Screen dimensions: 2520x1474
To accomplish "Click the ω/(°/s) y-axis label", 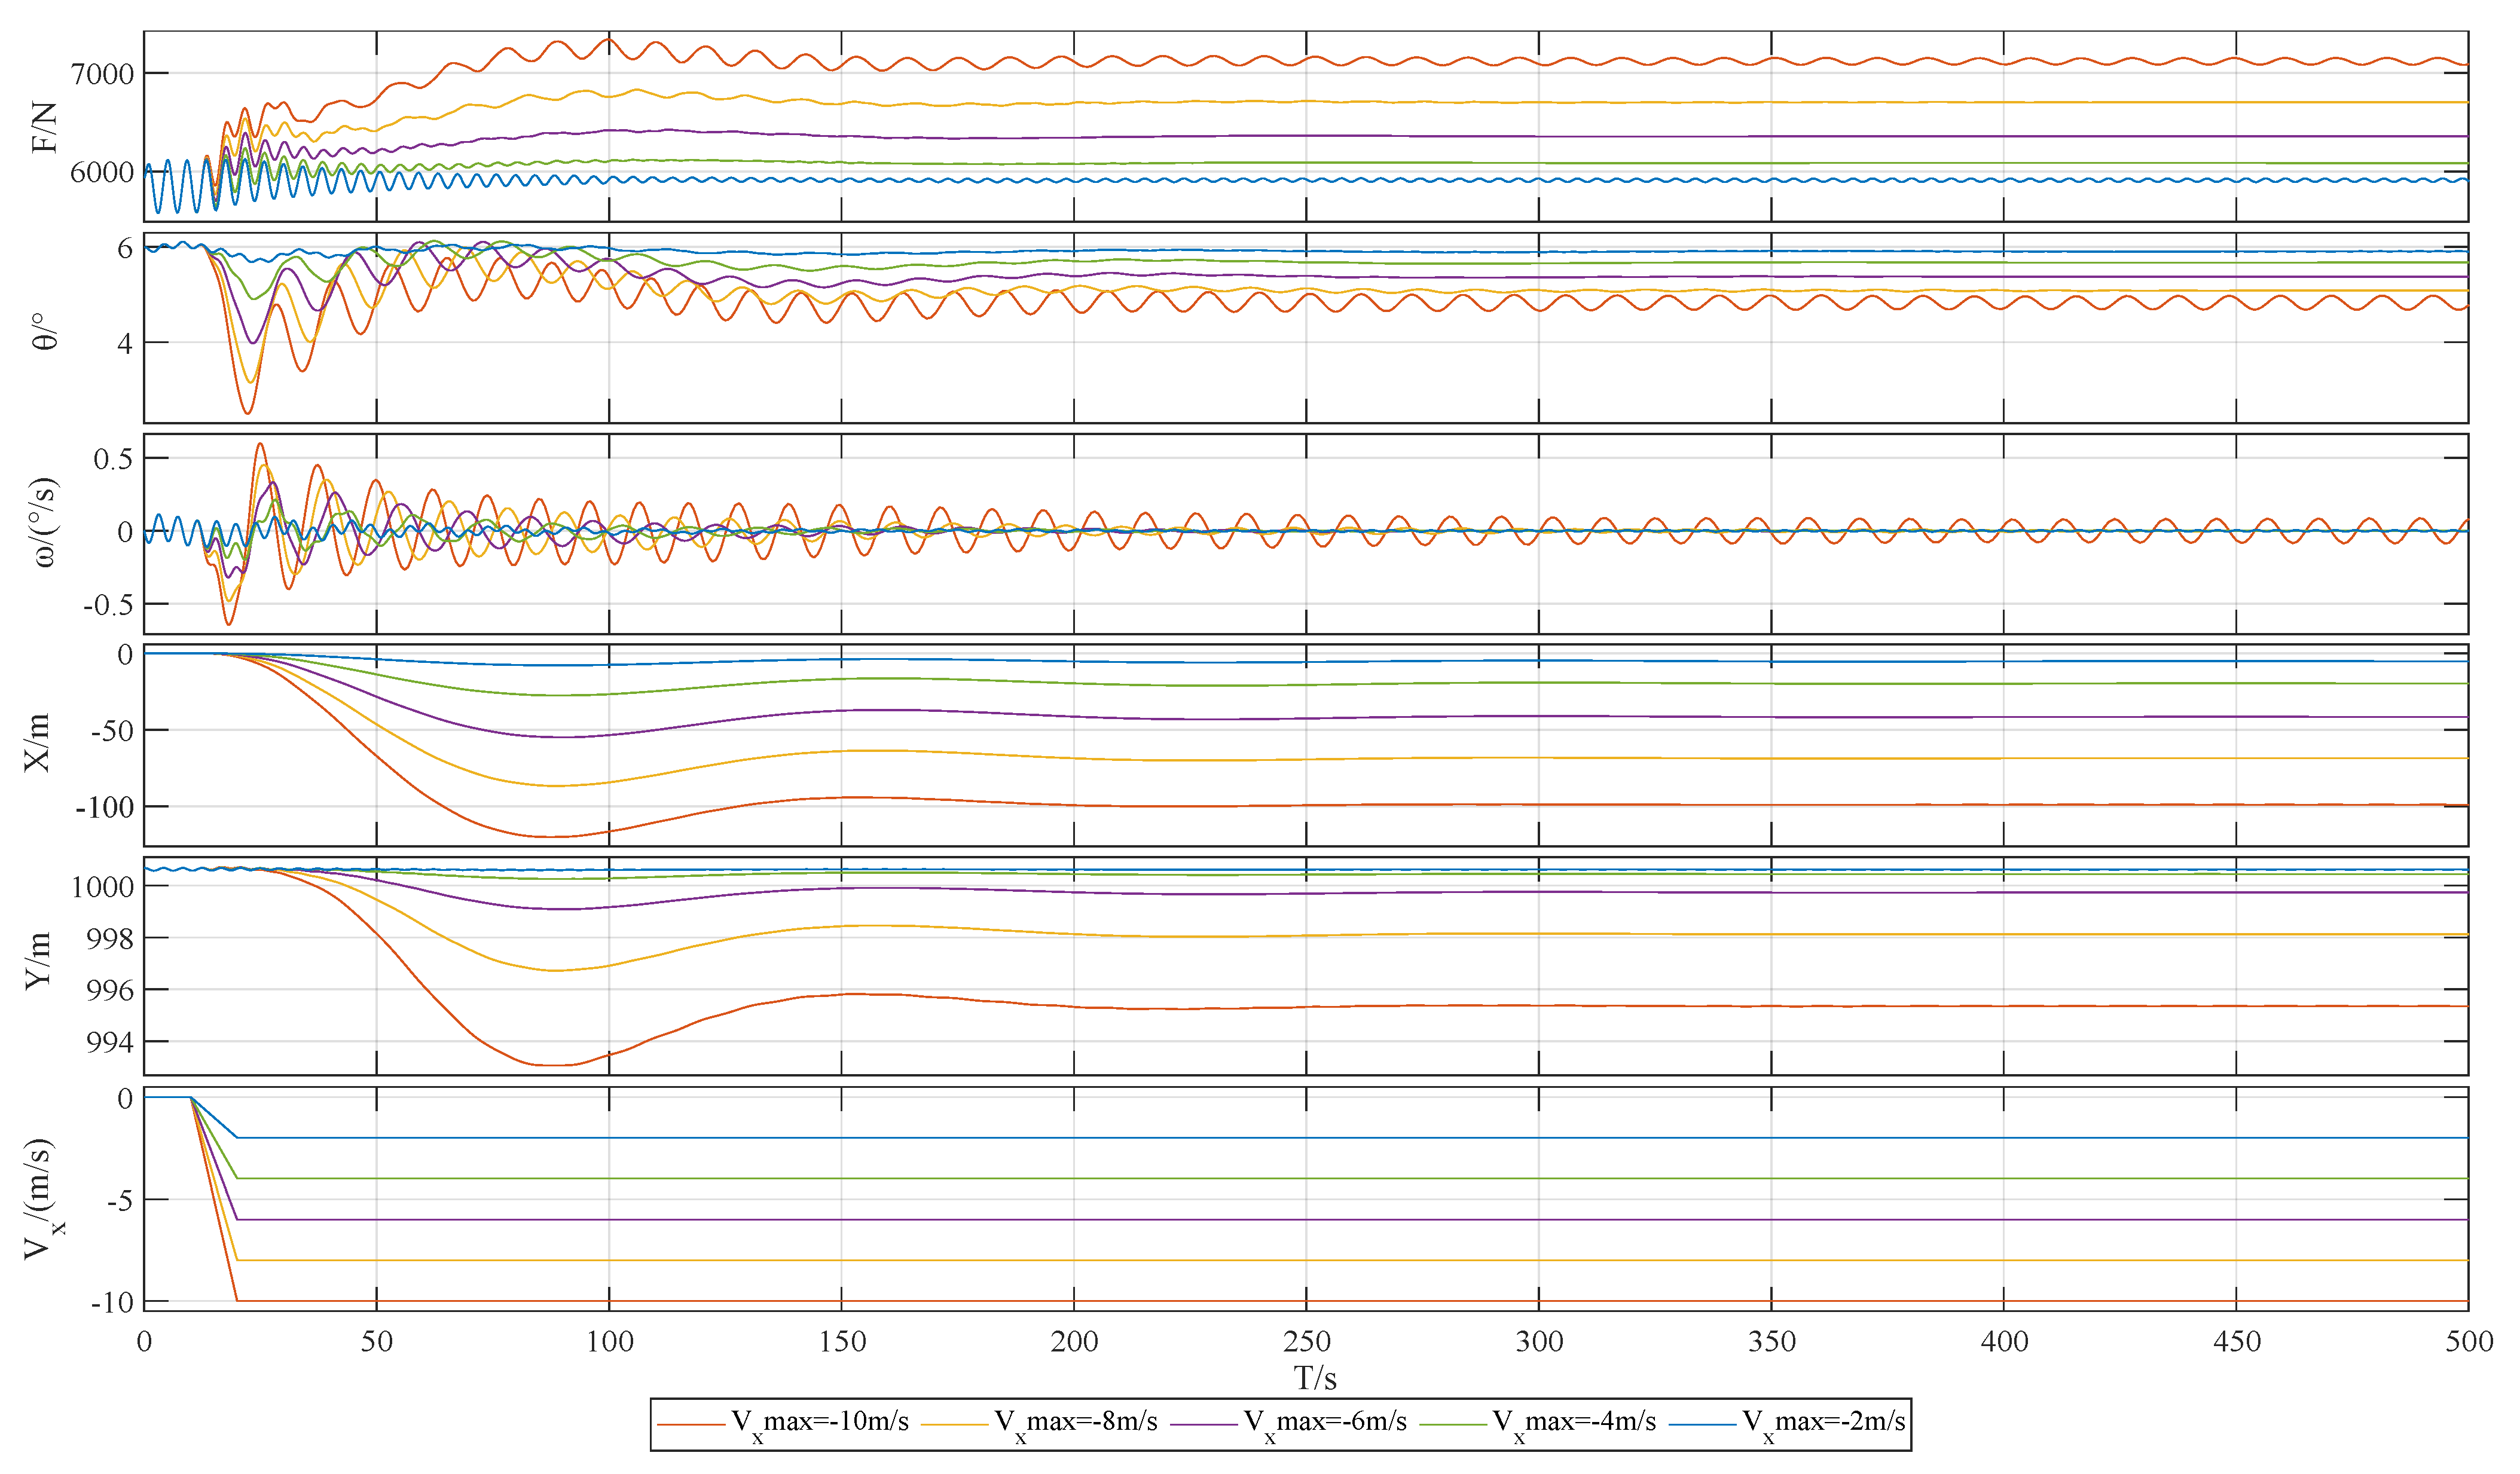I will point(45,523).
